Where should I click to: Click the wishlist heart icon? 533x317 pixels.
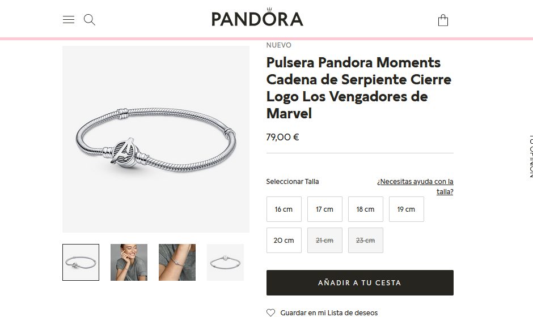click(270, 312)
